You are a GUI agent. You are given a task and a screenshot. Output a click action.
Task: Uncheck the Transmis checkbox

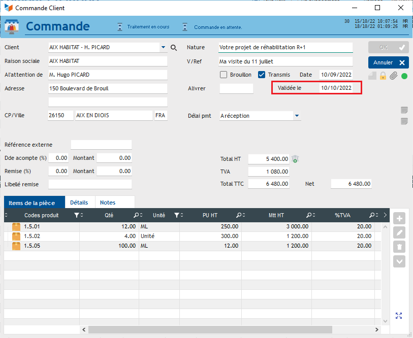pyautogui.click(x=262, y=75)
